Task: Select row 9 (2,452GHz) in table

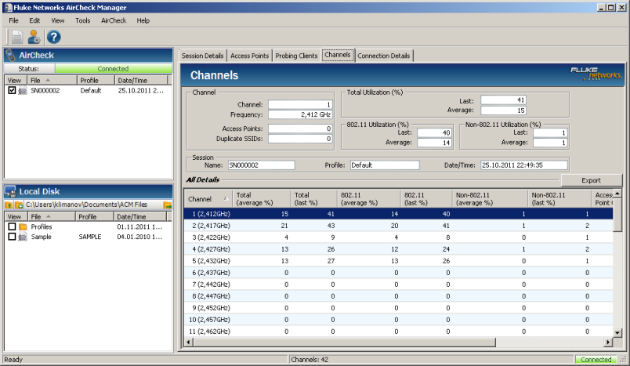Action: (399, 308)
